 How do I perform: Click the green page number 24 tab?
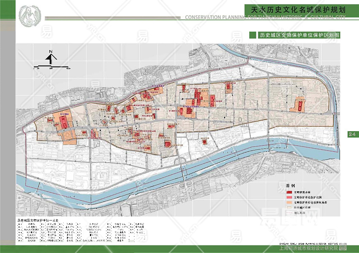coord(352,135)
